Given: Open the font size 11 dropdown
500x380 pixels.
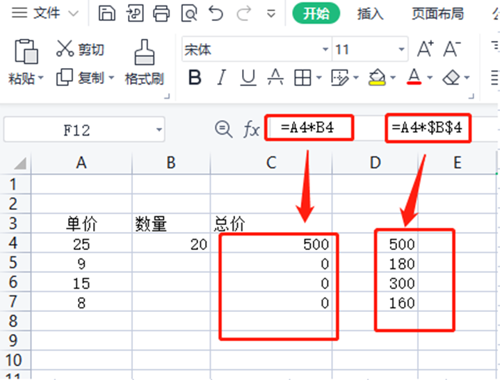Looking at the screenshot, I should tap(401, 49).
